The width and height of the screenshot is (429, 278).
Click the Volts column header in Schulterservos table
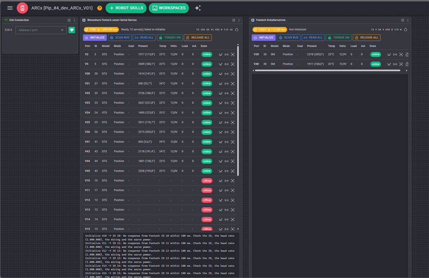click(342, 46)
